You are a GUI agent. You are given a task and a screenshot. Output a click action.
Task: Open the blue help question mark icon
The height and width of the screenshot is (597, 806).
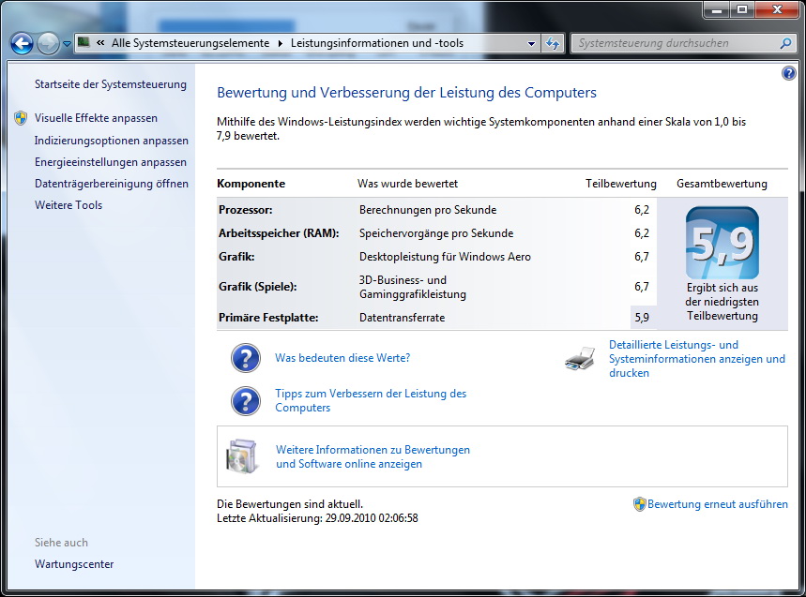click(788, 73)
